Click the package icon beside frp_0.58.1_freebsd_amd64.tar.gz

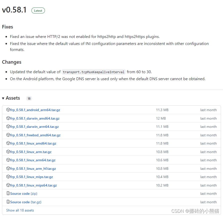(x=8, y=135)
